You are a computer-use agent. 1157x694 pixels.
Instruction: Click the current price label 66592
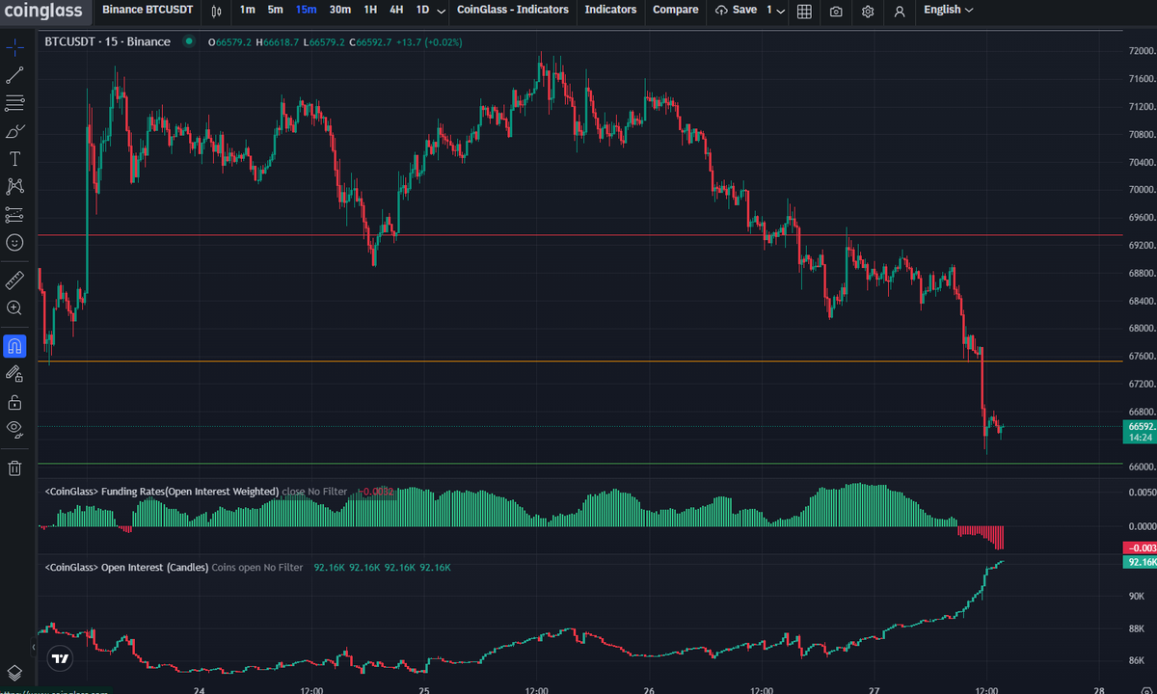pos(1141,426)
